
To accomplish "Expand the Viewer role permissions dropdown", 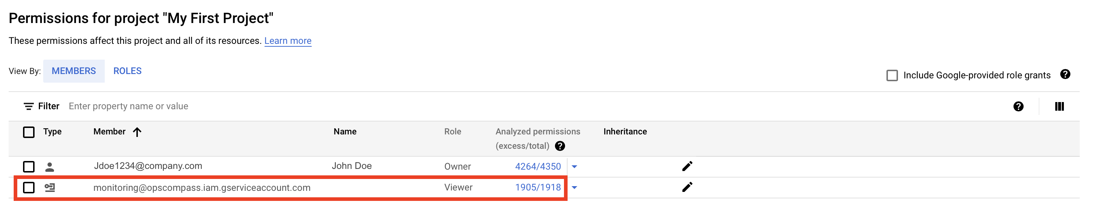I will [x=574, y=188].
